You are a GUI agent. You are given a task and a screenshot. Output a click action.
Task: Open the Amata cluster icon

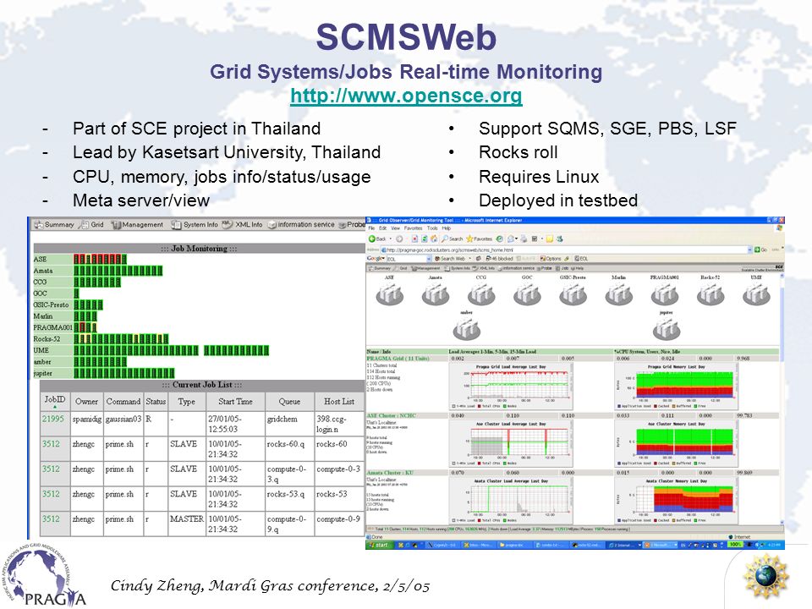(x=436, y=294)
